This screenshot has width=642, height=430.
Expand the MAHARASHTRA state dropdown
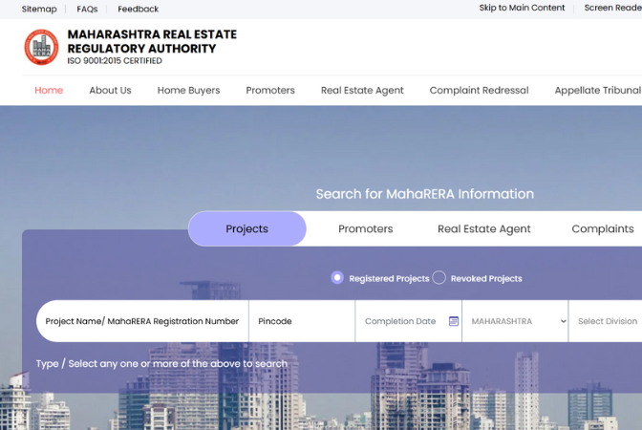pos(515,321)
